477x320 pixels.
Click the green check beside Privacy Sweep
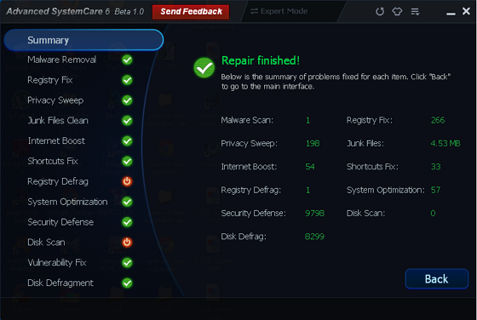[x=127, y=100]
